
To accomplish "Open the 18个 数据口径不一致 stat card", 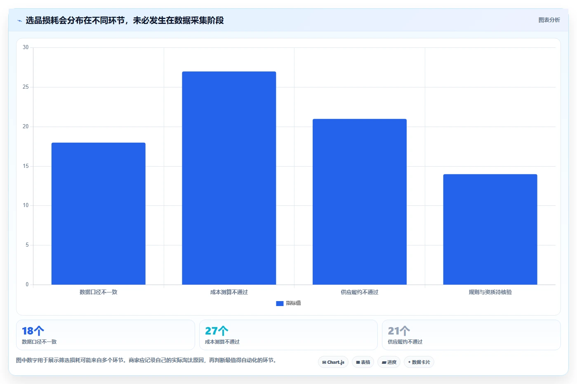I will [x=106, y=335].
